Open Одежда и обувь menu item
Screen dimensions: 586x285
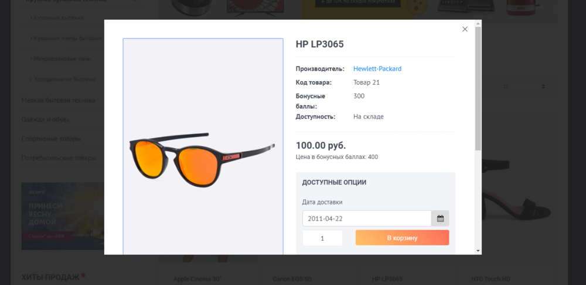[45, 120]
